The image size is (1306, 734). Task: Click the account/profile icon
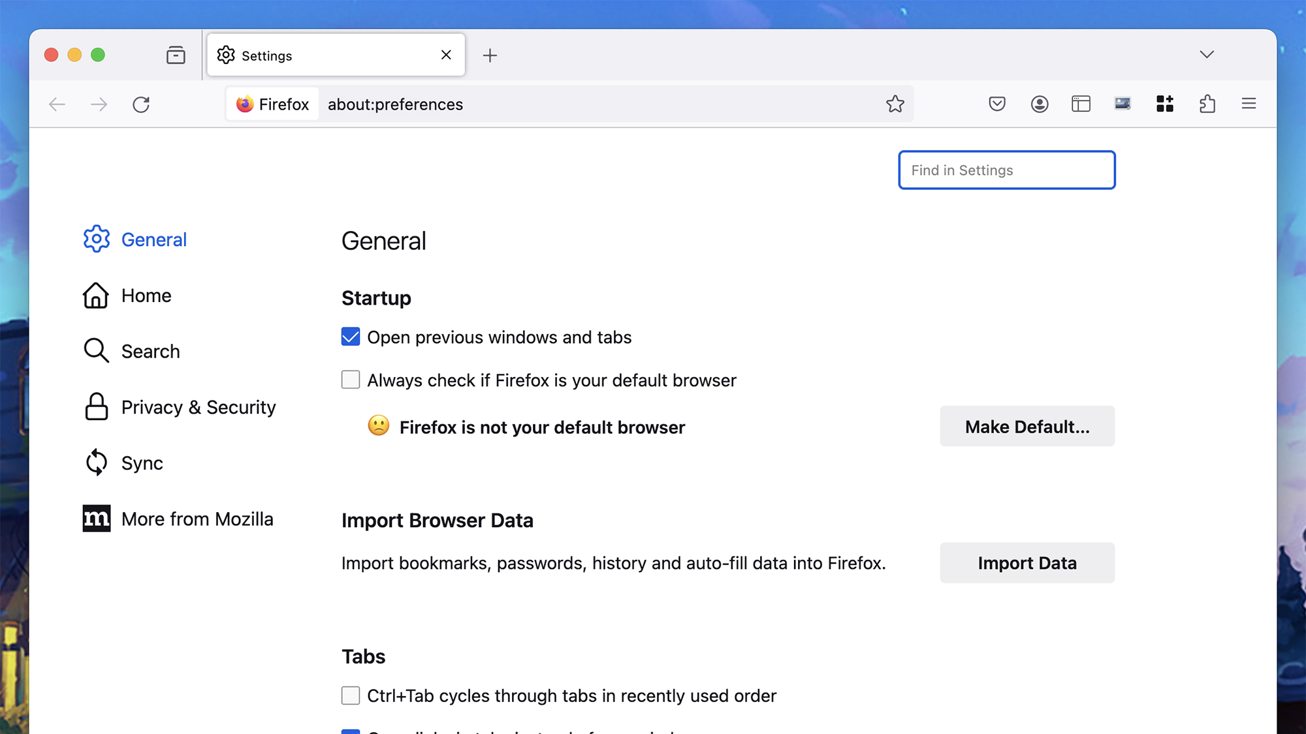[1039, 103]
